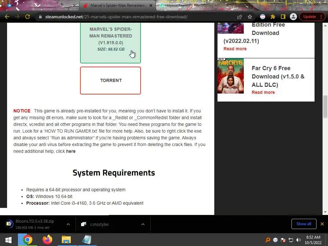Open the Chrome profile avatar
Viewport: 328px width, 246px height.
click(293, 17)
